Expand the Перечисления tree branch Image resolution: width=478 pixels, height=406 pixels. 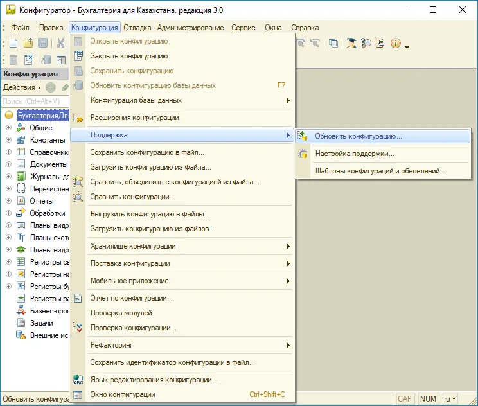[x=9, y=188]
